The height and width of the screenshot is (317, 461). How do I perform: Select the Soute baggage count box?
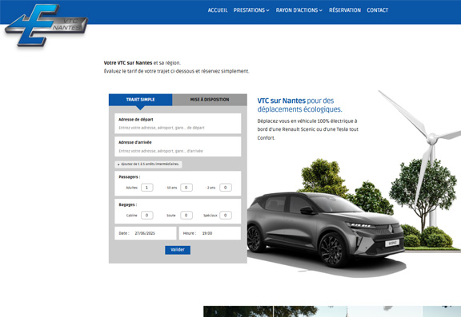186,216
